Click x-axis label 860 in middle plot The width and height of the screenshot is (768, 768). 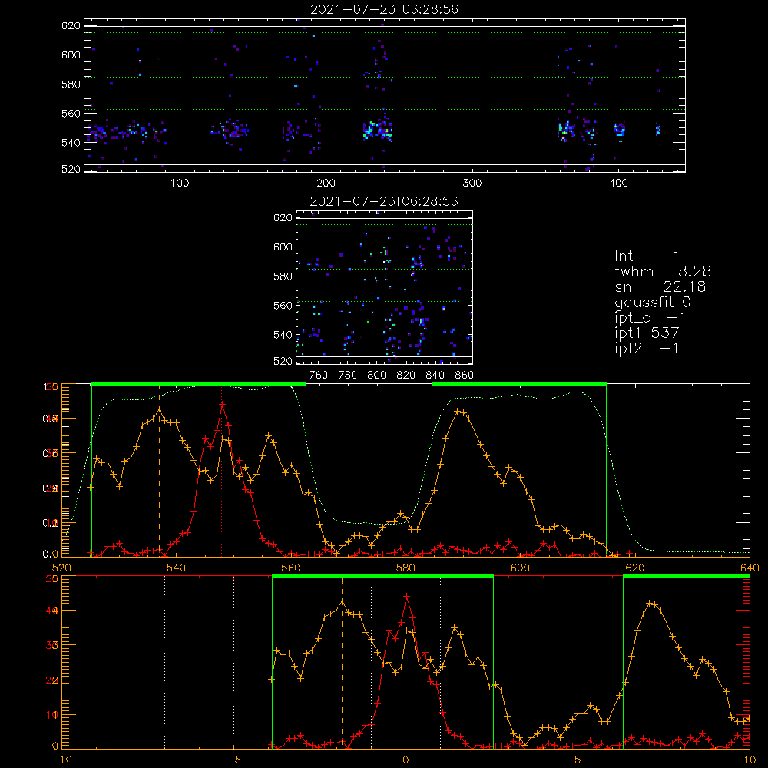click(x=465, y=376)
